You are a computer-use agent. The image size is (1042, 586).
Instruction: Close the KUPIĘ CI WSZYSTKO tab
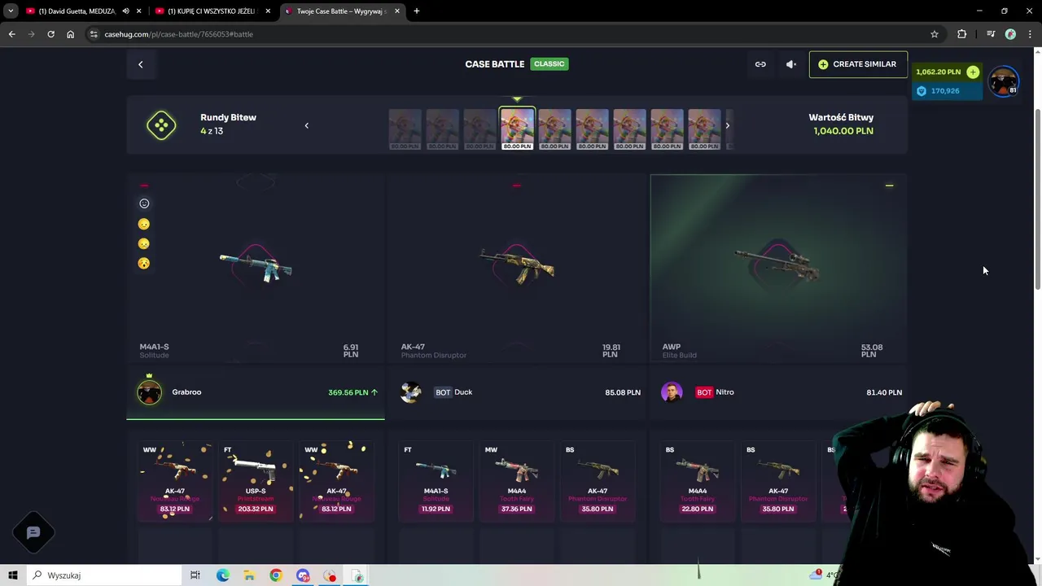(x=268, y=11)
